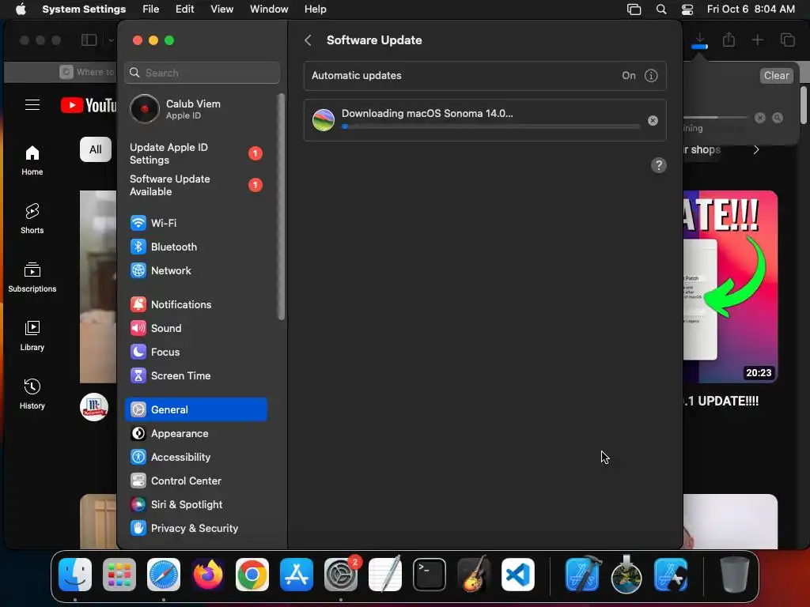
Task: Open YouTube History
Action: [x=32, y=394]
